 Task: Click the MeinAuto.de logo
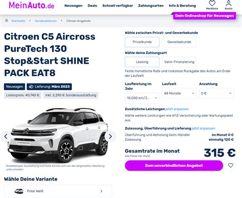click(32, 5)
